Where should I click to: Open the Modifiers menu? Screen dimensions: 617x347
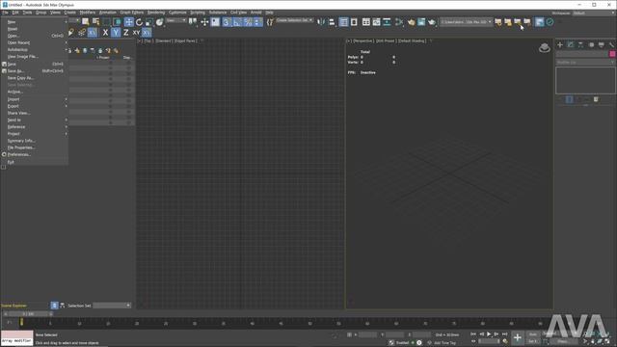click(88, 13)
